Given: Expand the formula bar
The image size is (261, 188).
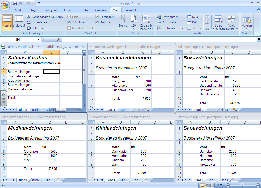Looking at the screenshot, I should pos(259,40).
